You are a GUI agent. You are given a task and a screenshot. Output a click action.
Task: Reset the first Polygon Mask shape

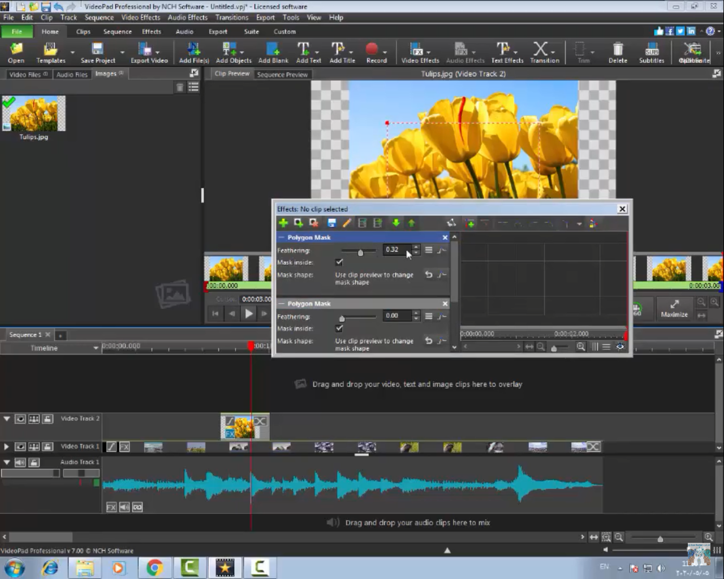429,275
